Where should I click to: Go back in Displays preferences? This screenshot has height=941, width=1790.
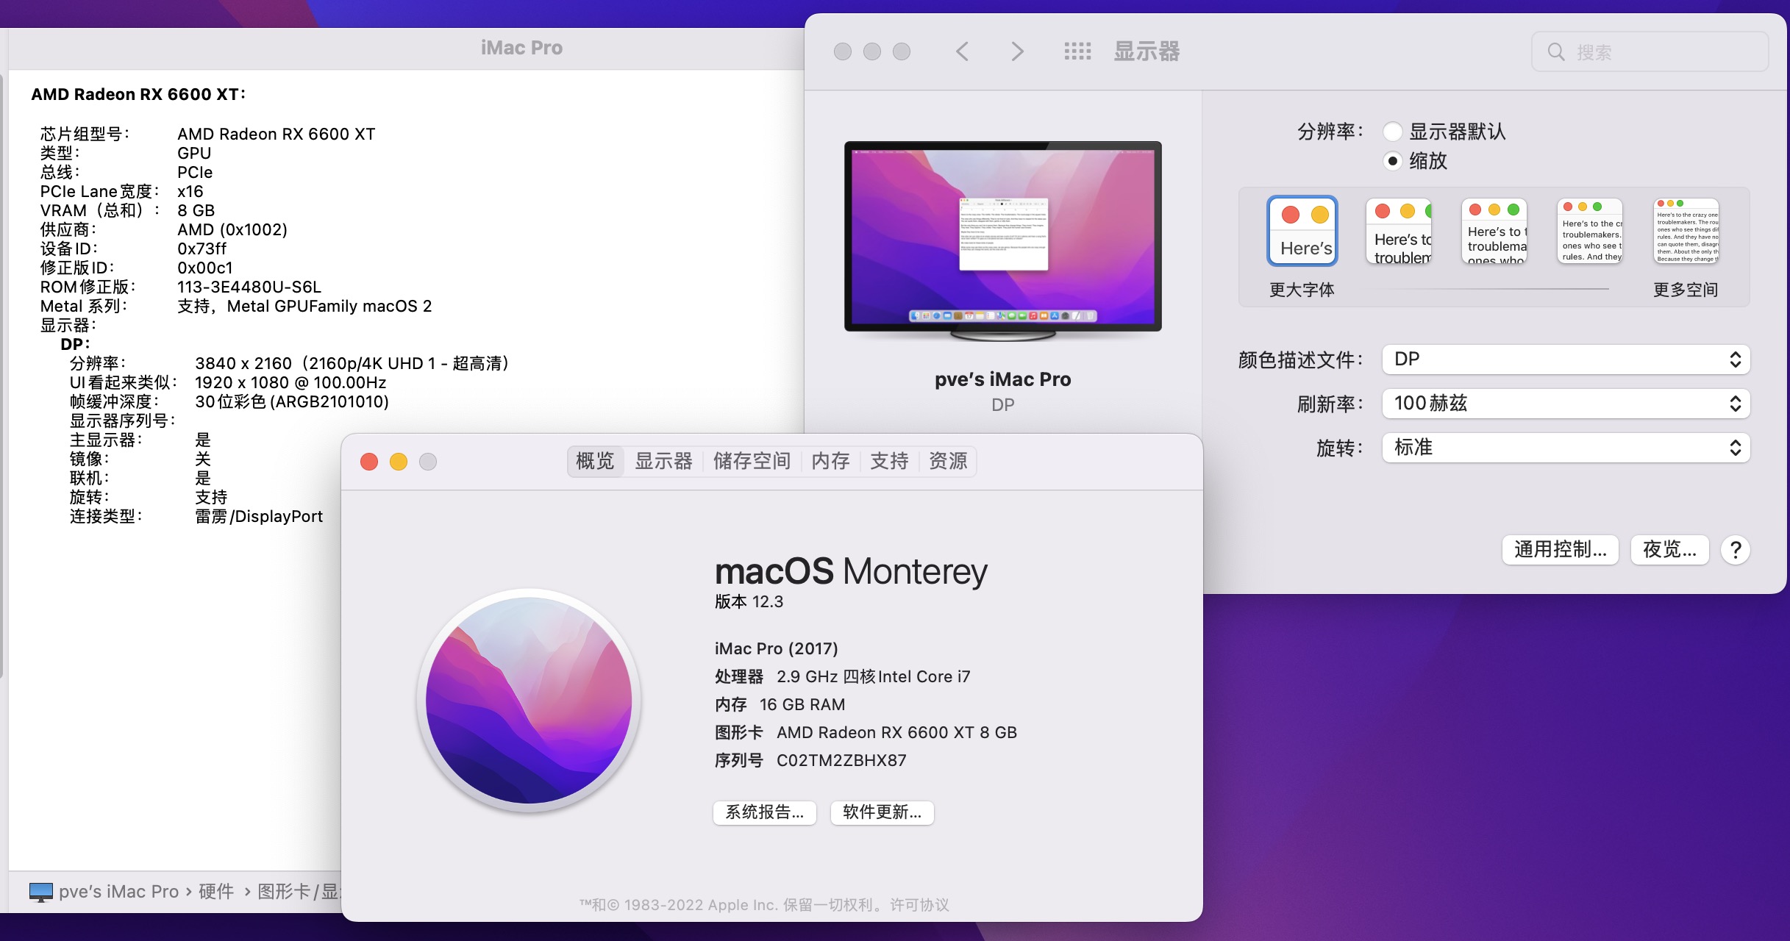(962, 51)
